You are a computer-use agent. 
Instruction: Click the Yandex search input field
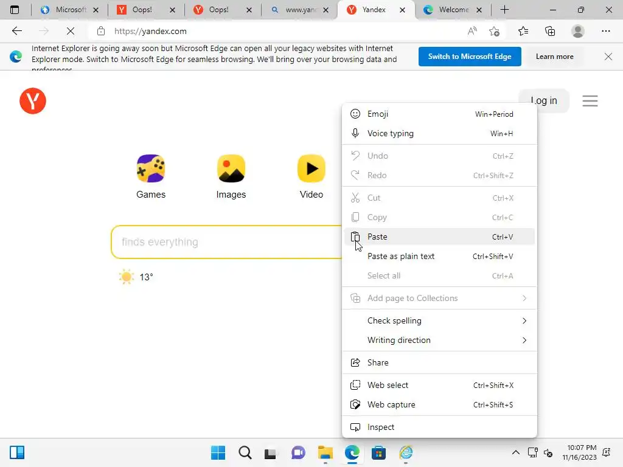(226, 242)
